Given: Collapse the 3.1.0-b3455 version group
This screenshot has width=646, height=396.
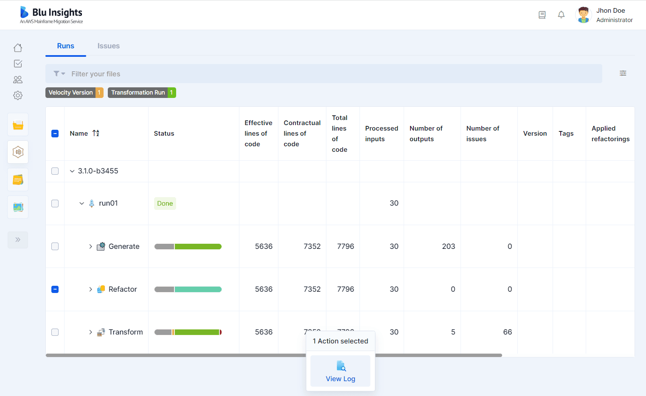Looking at the screenshot, I should (x=72, y=171).
